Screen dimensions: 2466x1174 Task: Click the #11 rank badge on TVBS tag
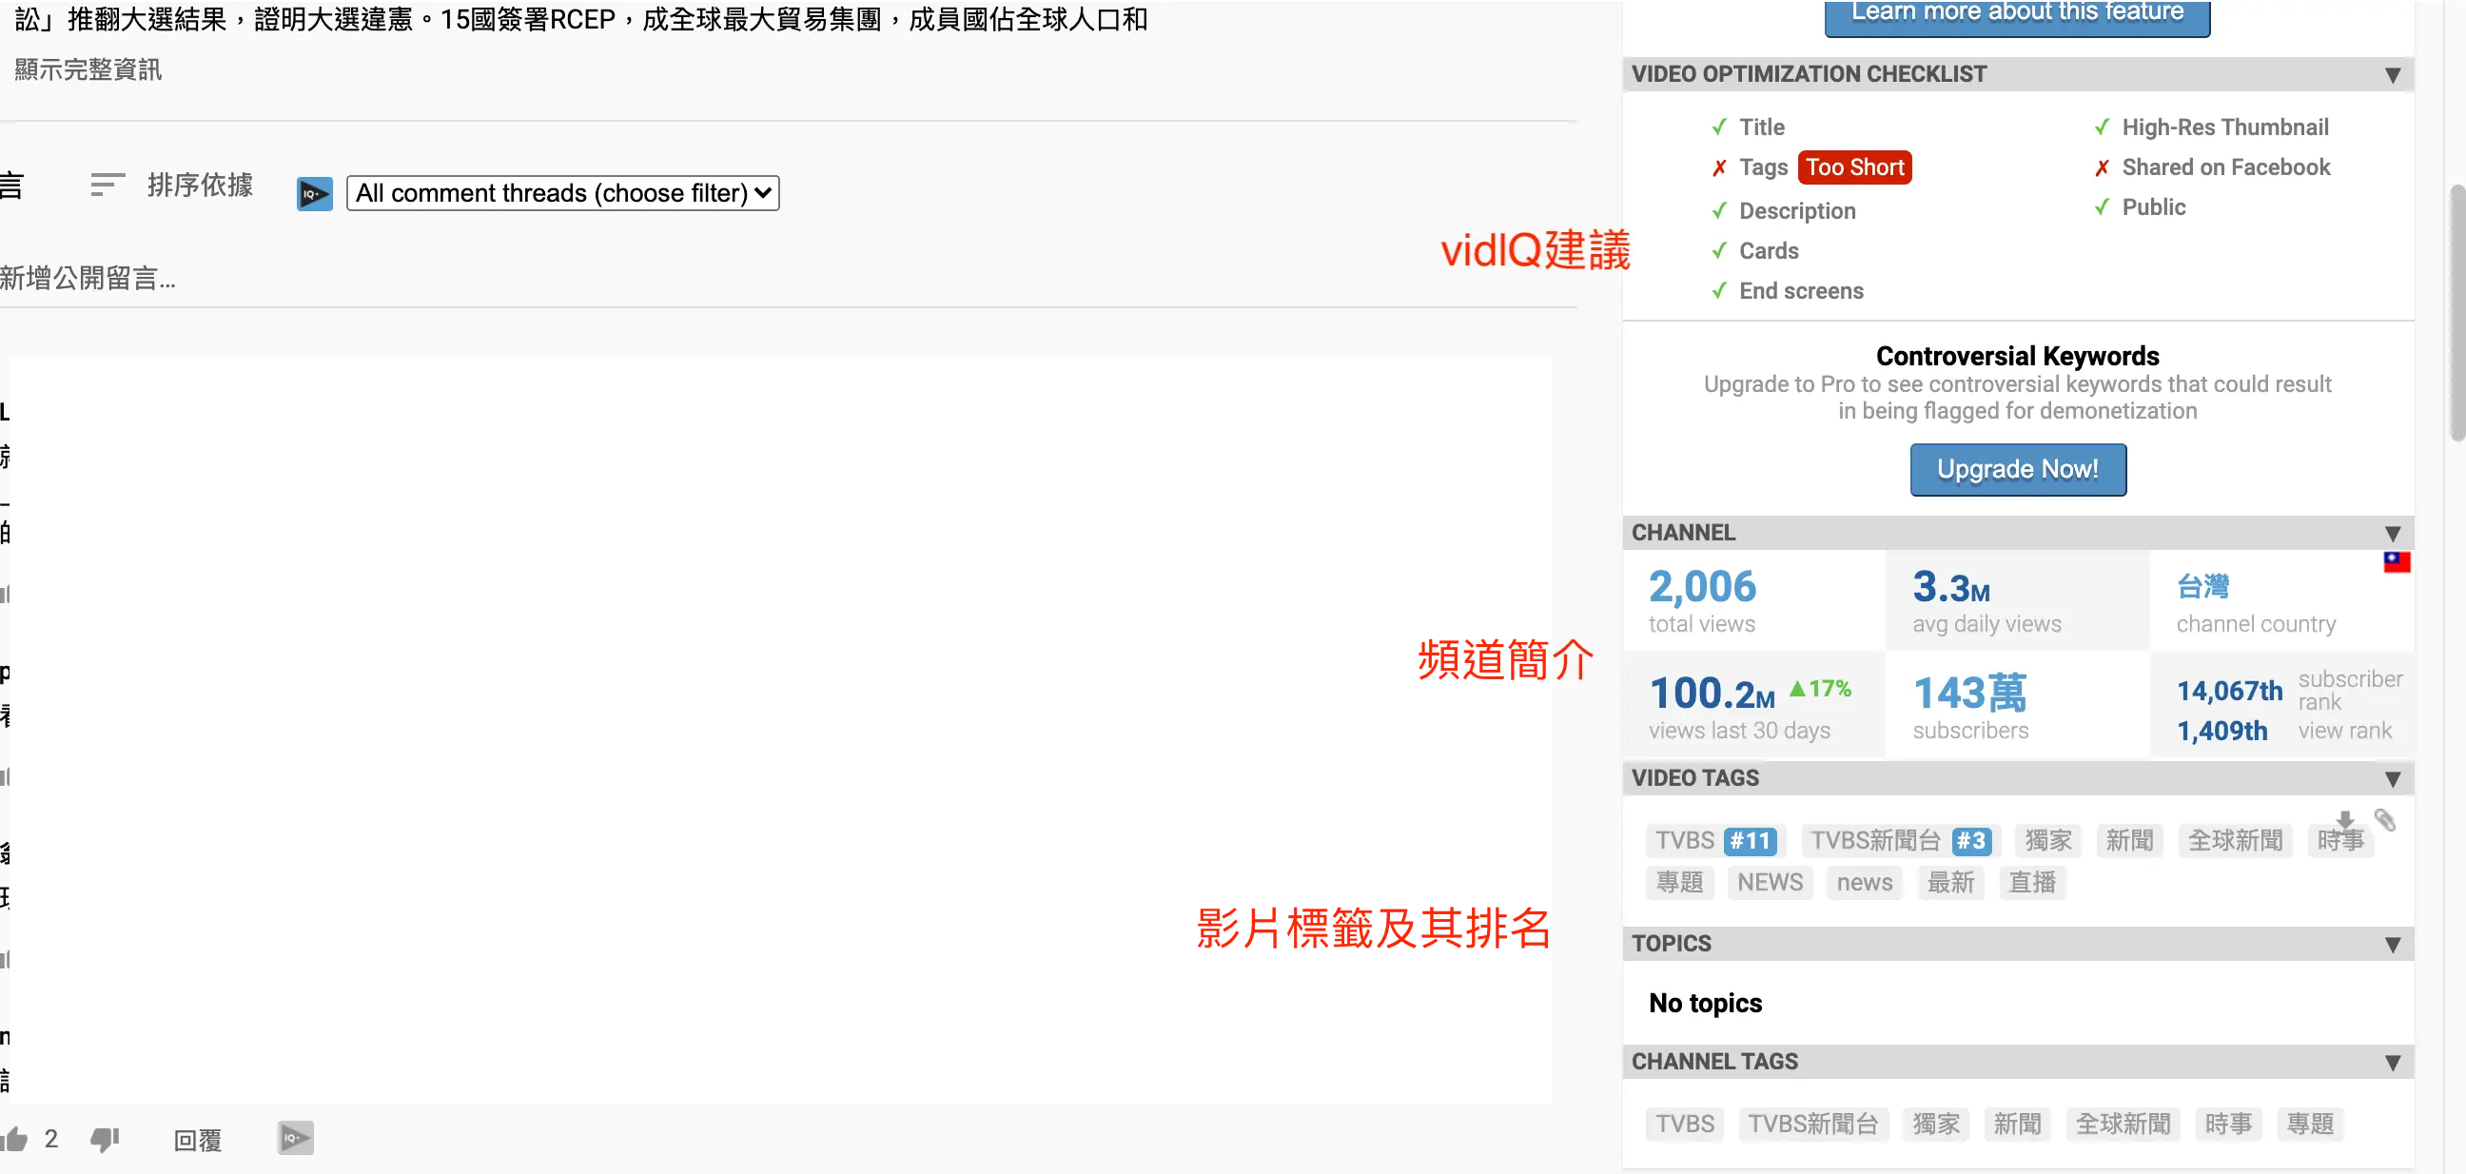pyautogui.click(x=1750, y=841)
